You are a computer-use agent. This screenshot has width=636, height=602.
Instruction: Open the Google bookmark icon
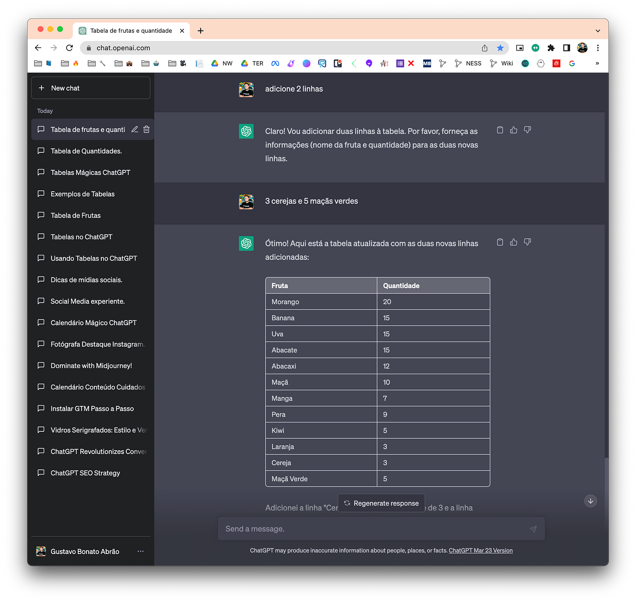pos(572,63)
